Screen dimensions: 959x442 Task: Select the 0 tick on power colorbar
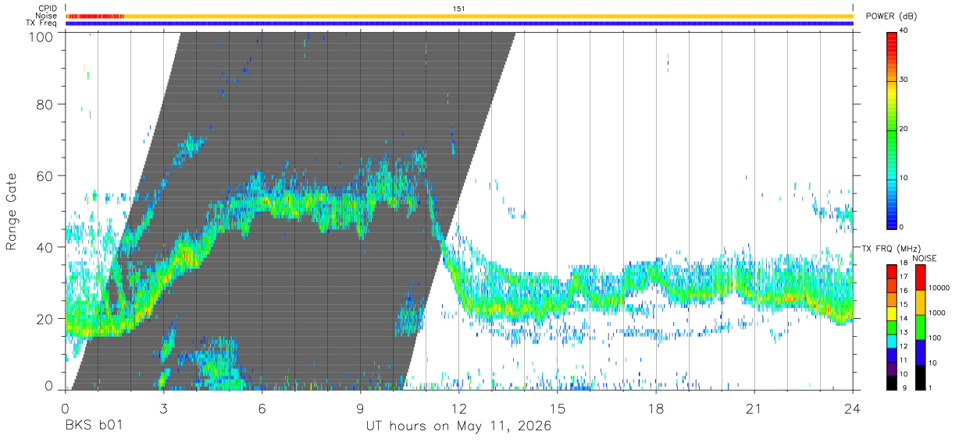pyautogui.click(x=903, y=227)
